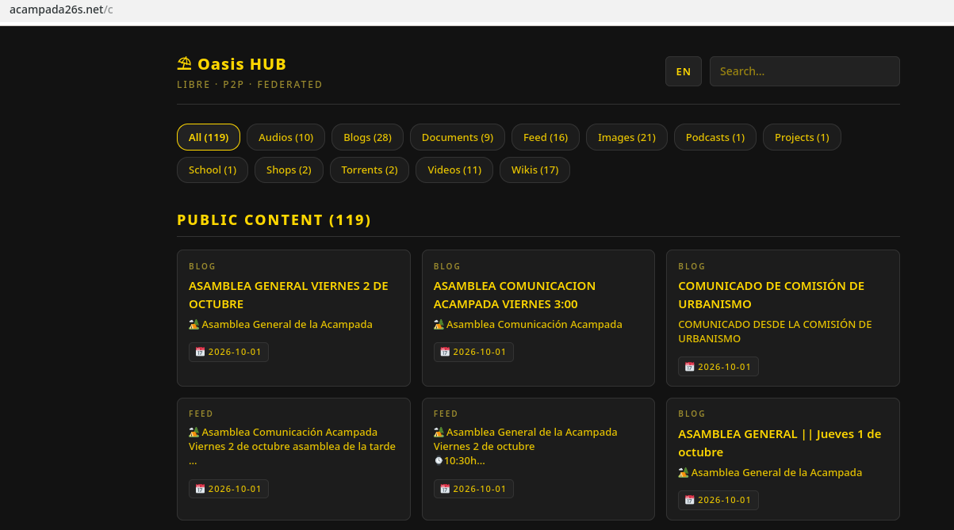Click FEED label above 10:30h card

(446, 414)
